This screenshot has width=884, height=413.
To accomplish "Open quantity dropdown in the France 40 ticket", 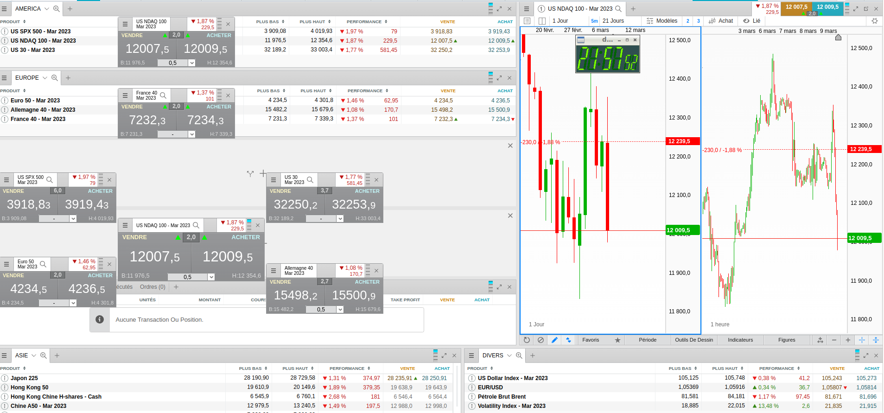I will pos(191,134).
